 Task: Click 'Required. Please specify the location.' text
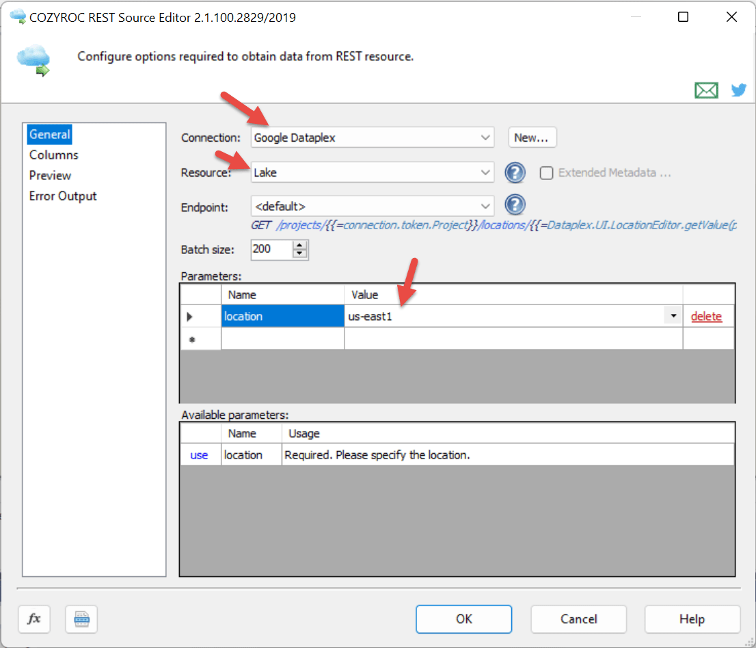[x=377, y=455]
